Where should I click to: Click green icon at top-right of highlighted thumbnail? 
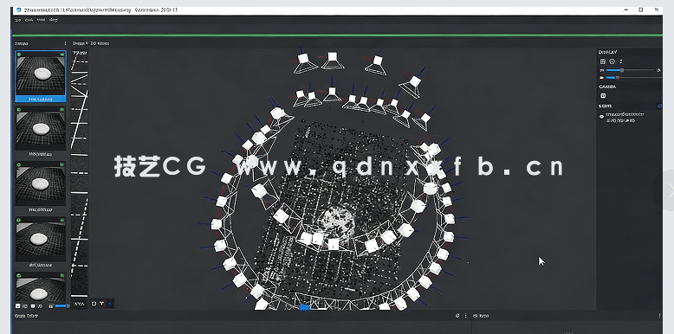62,55
